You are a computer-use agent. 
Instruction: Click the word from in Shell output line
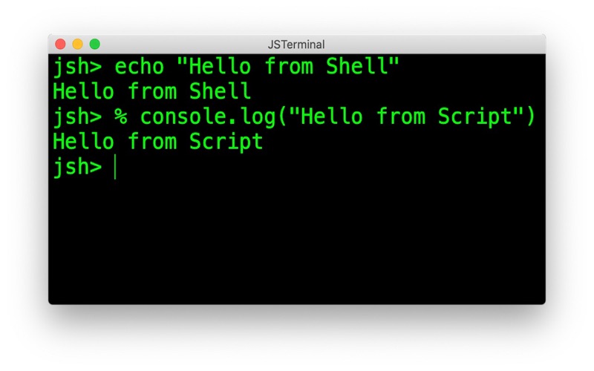(151, 92)
